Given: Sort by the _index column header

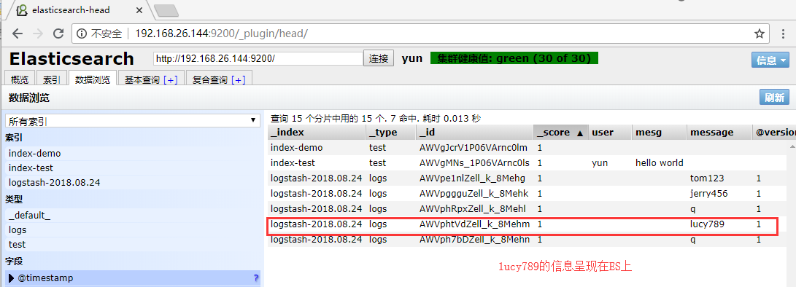Looking at the screenshot, I should pos(317,133).
